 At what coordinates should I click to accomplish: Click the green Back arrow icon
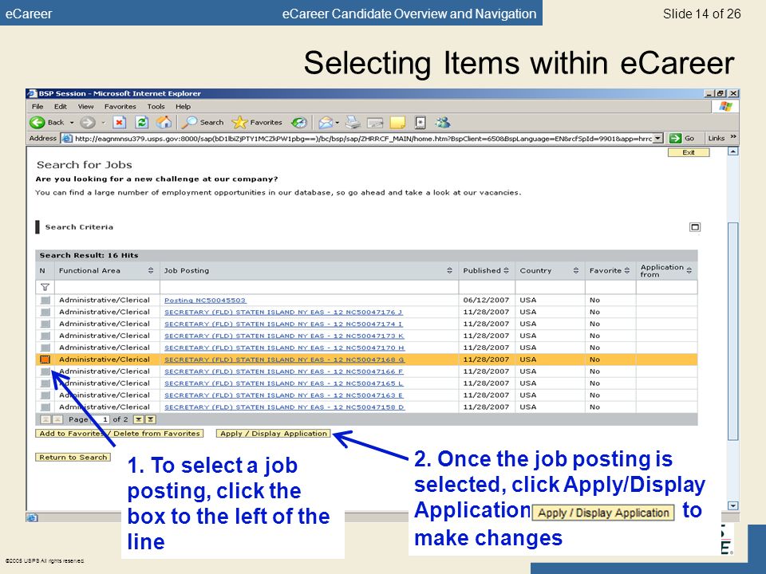click(38, 123)
